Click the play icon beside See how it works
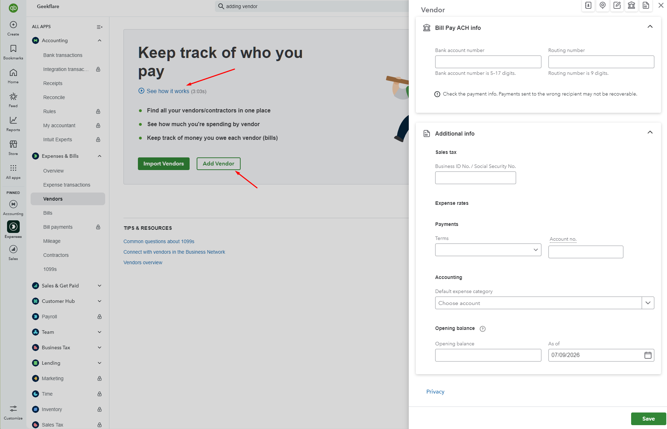Image resolution: width=667 pixels, height=429 pixels. coord(141,91)
